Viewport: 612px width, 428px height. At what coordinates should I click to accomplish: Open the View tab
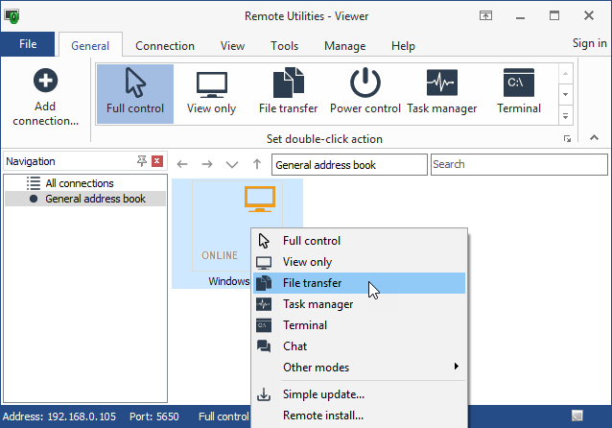[x=232, y=46]
